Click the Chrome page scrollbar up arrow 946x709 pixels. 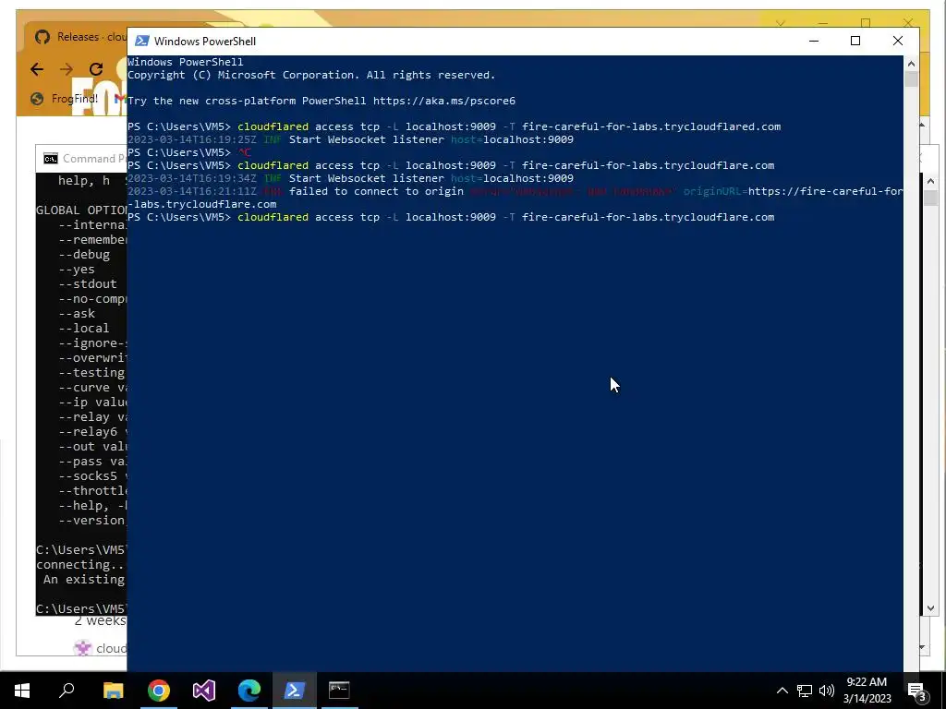tap(922, 125)
